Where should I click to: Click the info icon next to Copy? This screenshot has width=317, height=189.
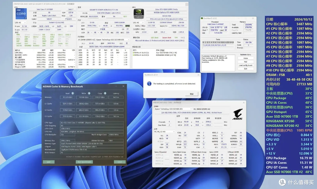coord(105,93)
